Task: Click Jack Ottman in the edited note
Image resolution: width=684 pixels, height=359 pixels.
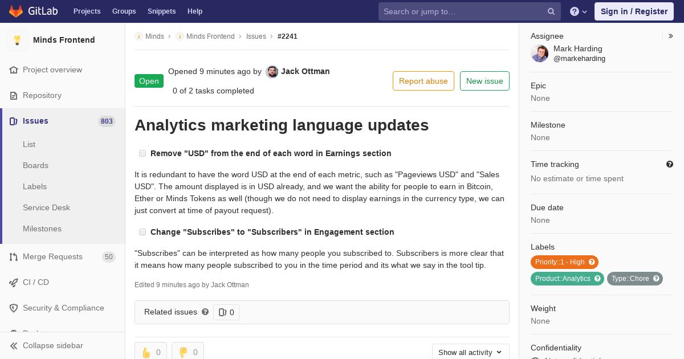Action: 230,285
